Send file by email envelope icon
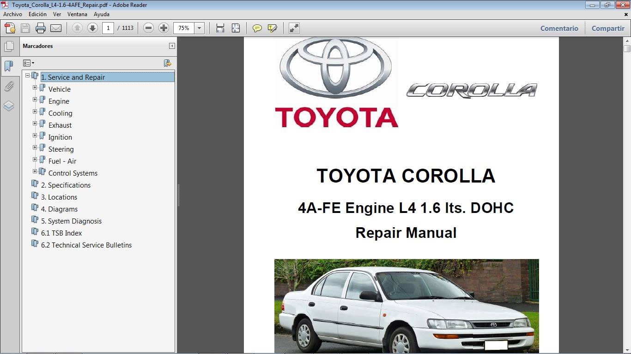The image size is (631, 354). click(56, 28)
